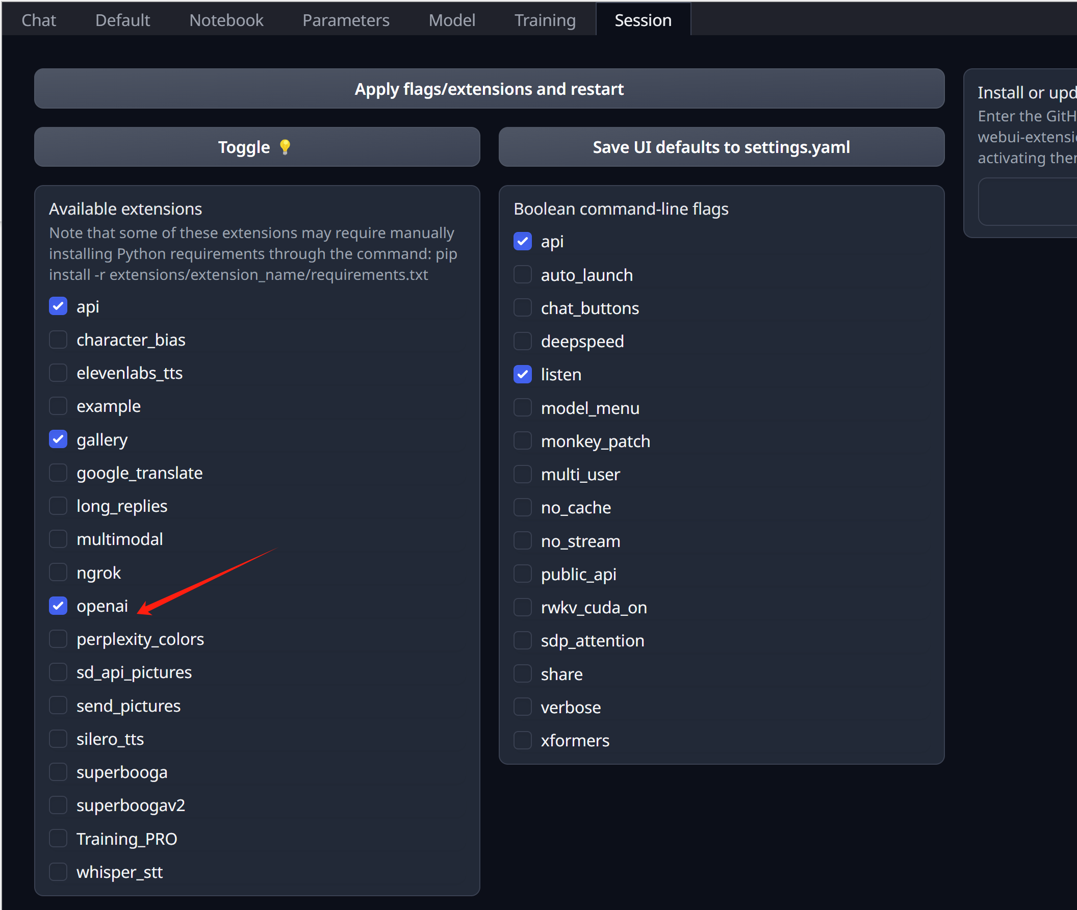Save UI defaults to settings.yaml

pyautogui.click(x=721, y=147)
